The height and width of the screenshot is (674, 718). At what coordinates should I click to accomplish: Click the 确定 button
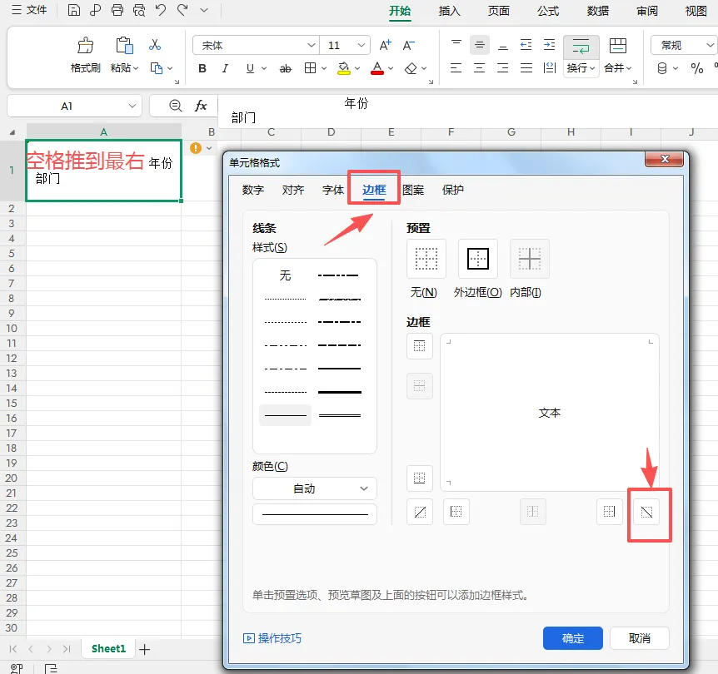(x=573, y=638)
